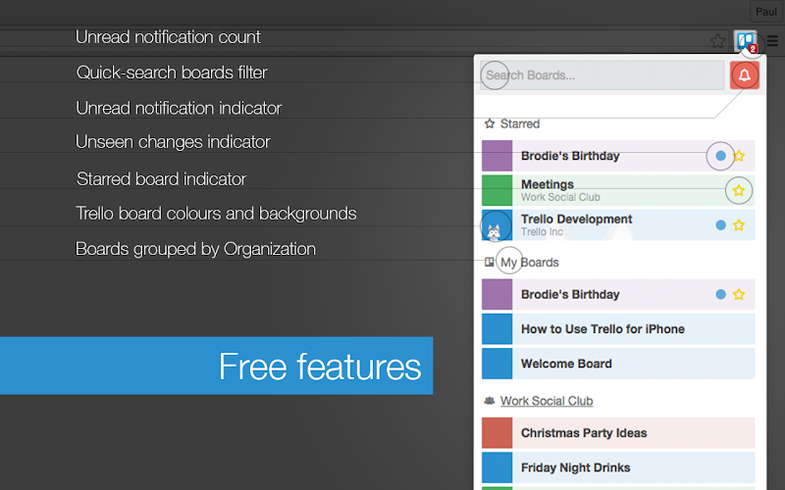Image resolution: width=785 pixels, height=490 pixels.
Task: Click the Starred section header
Action: [512, 123]
